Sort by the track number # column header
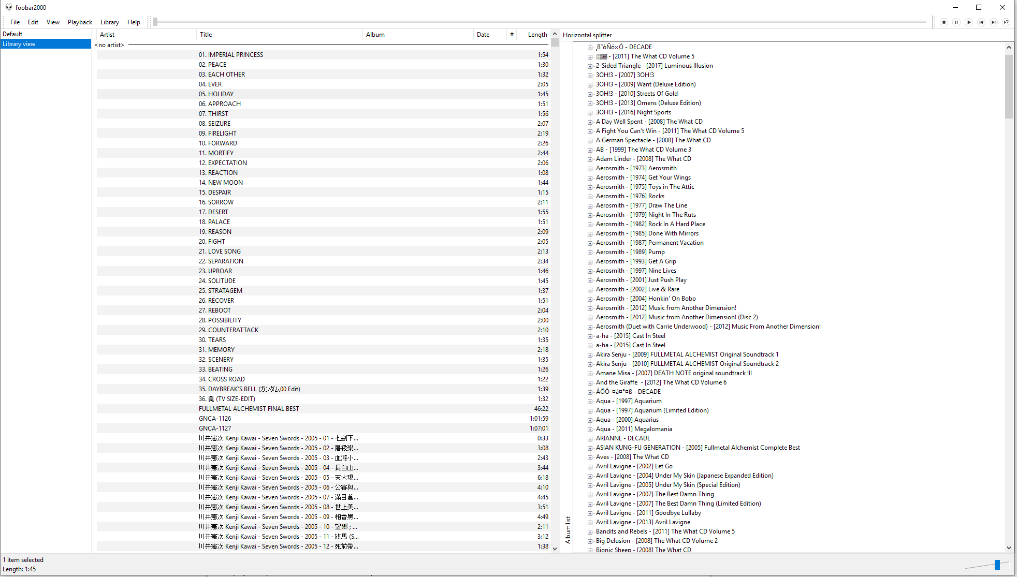 coord(512,35)
